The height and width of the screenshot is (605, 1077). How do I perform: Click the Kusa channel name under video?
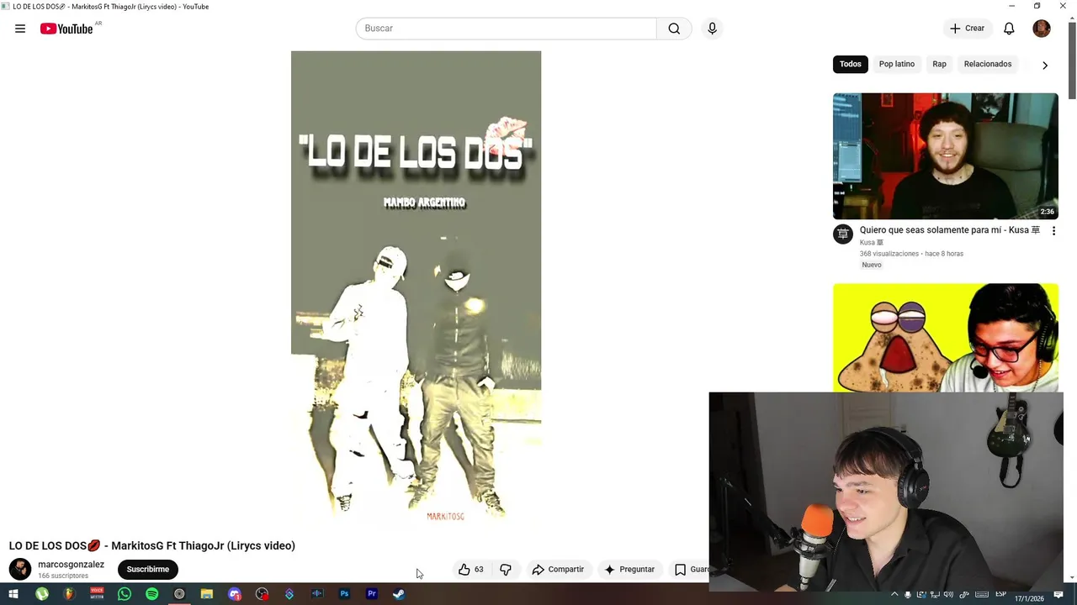[872, 243]
